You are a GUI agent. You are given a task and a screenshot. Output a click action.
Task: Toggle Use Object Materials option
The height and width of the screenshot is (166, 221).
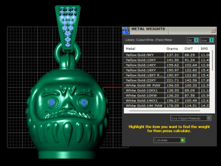191,118
